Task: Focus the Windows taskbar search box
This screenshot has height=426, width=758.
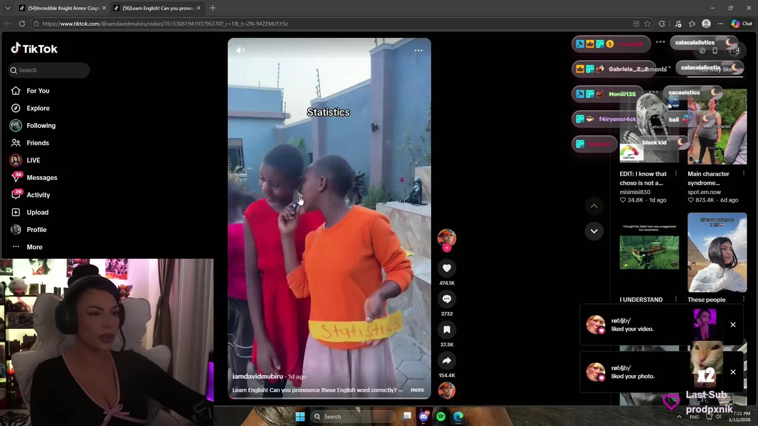Action: (353, 417)
